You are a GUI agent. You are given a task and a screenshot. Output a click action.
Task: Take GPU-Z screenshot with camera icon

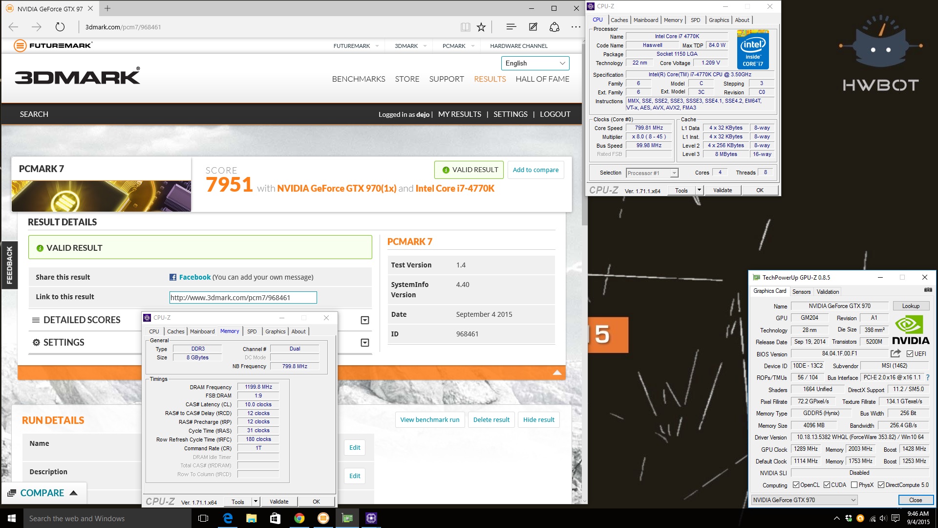pos(928,290)
